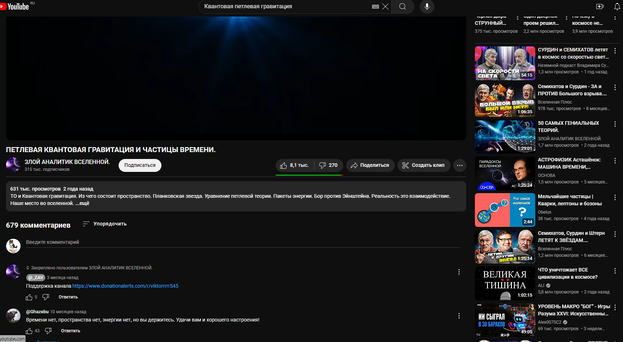
Task: Click the Введите комментарий input field
Action: [x=243, y=242]
